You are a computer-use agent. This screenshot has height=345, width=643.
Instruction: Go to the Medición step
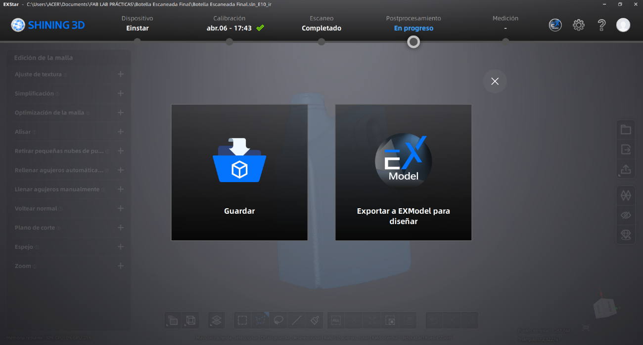click(505, 23)
